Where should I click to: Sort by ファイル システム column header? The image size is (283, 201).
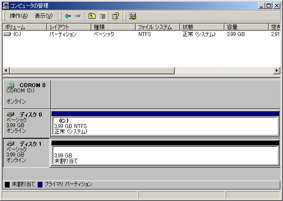[158, 27]
